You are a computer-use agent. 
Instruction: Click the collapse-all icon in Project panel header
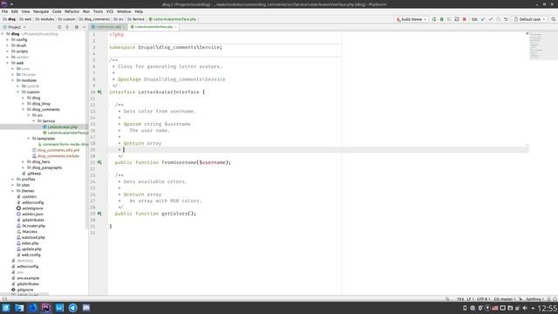[67, 27]
